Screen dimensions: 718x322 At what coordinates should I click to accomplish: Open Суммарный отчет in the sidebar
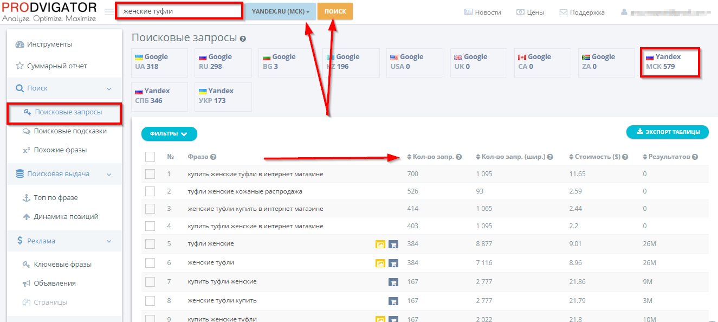pyautogui.click(x=51, y=66)
